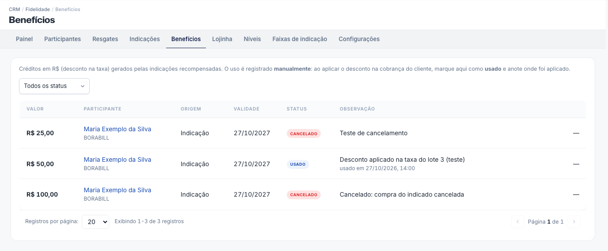Click the Benefícios breadcrumb item
This screenshot has height=251, width=608.
coord(68,9)
